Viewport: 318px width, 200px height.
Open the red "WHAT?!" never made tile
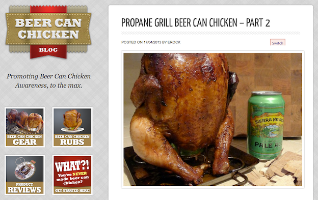(72, 175)
